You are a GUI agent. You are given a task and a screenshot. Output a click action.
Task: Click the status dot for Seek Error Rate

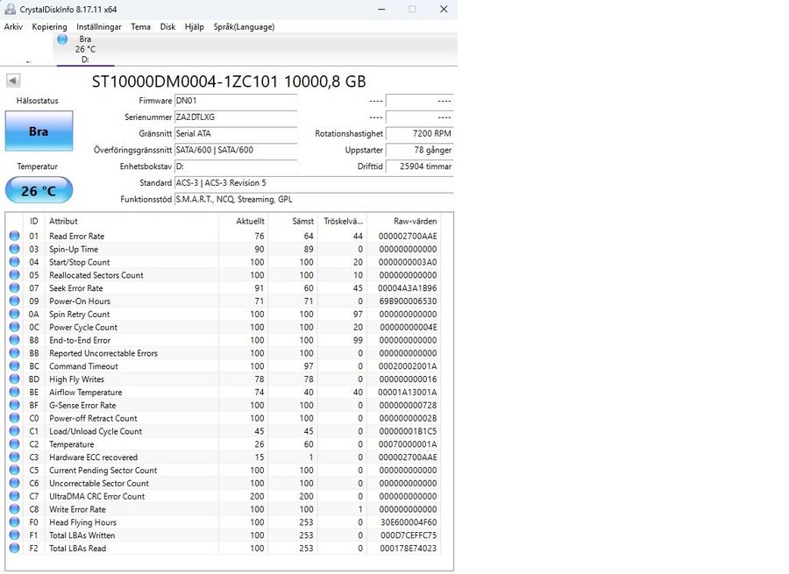point(14,288)
